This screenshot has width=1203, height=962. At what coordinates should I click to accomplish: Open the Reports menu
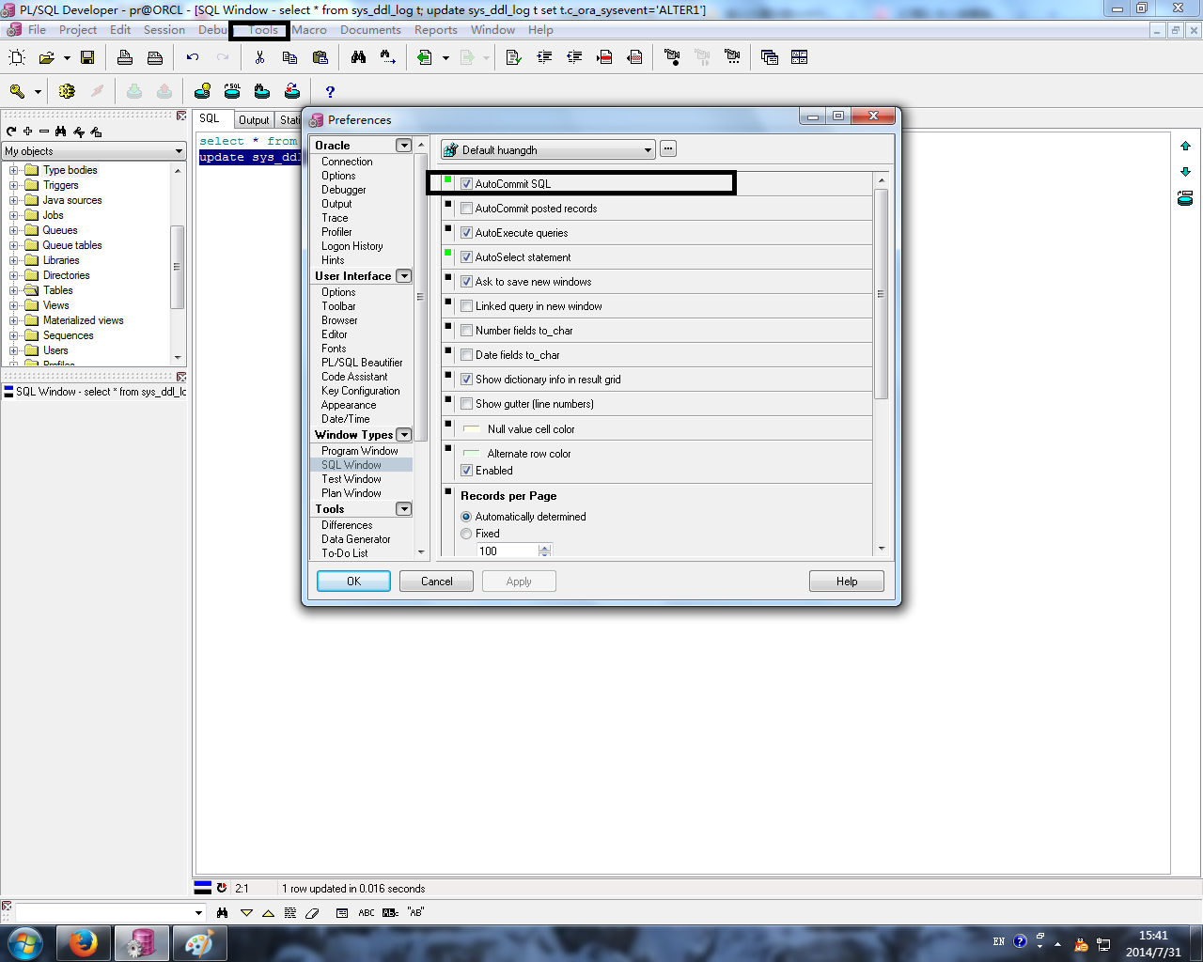[x=435, y=30]
